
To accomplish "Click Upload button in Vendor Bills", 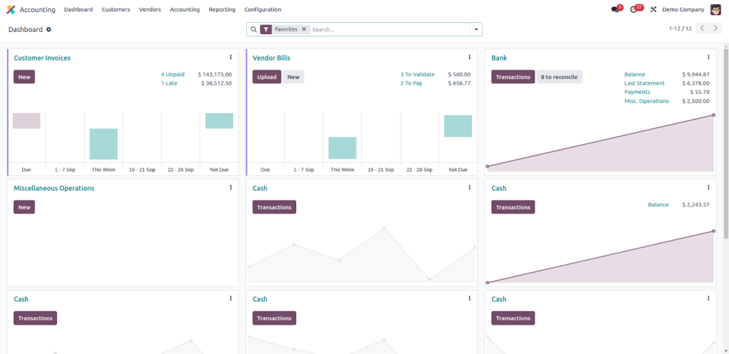I will coord(267,77).
